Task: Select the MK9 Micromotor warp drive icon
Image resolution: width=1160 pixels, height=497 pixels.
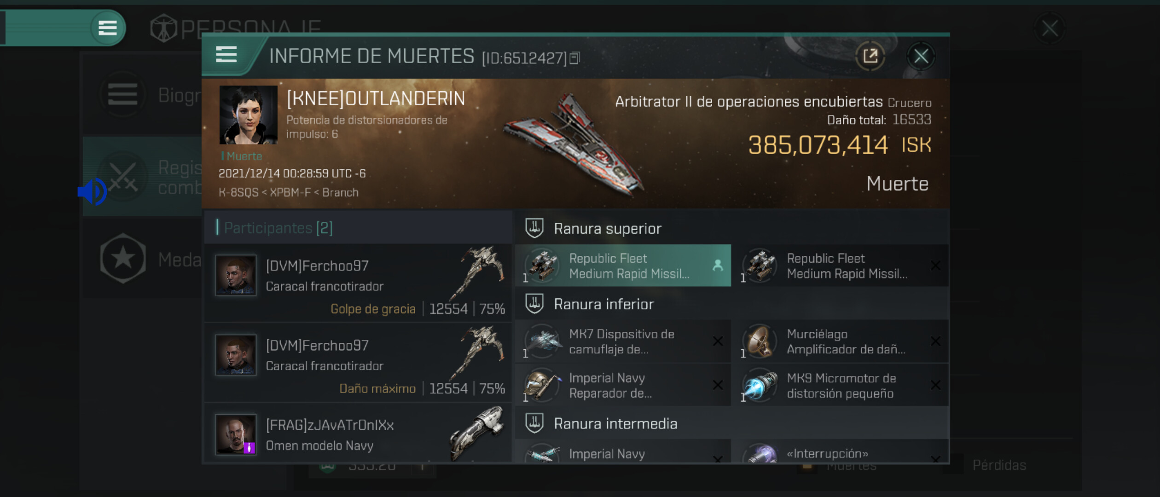Action: click(760, 385)
